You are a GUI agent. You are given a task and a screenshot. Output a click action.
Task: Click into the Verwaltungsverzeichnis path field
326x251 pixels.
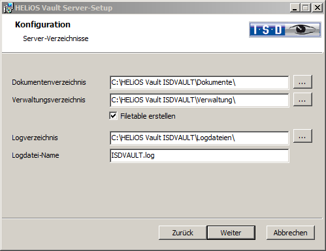[x=199, y=100]
